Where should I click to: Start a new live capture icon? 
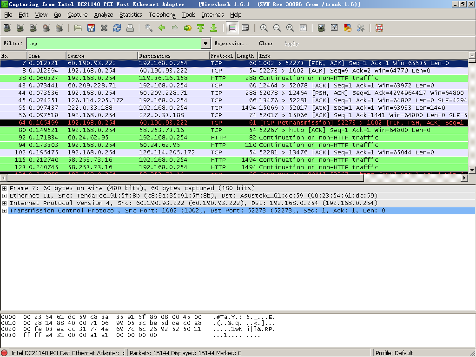33,28
